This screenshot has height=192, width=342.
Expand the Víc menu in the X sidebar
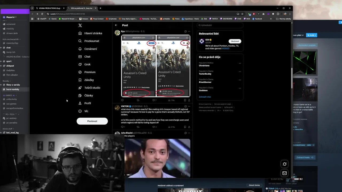pos(83,111)
